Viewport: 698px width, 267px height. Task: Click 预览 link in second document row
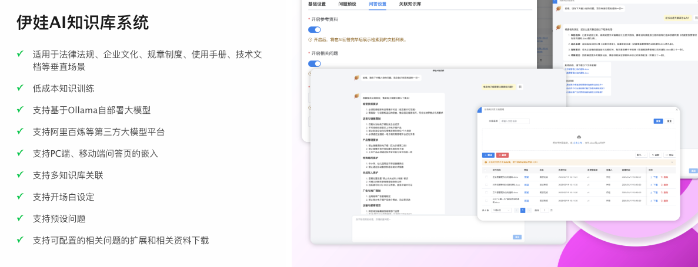point(526,185)
